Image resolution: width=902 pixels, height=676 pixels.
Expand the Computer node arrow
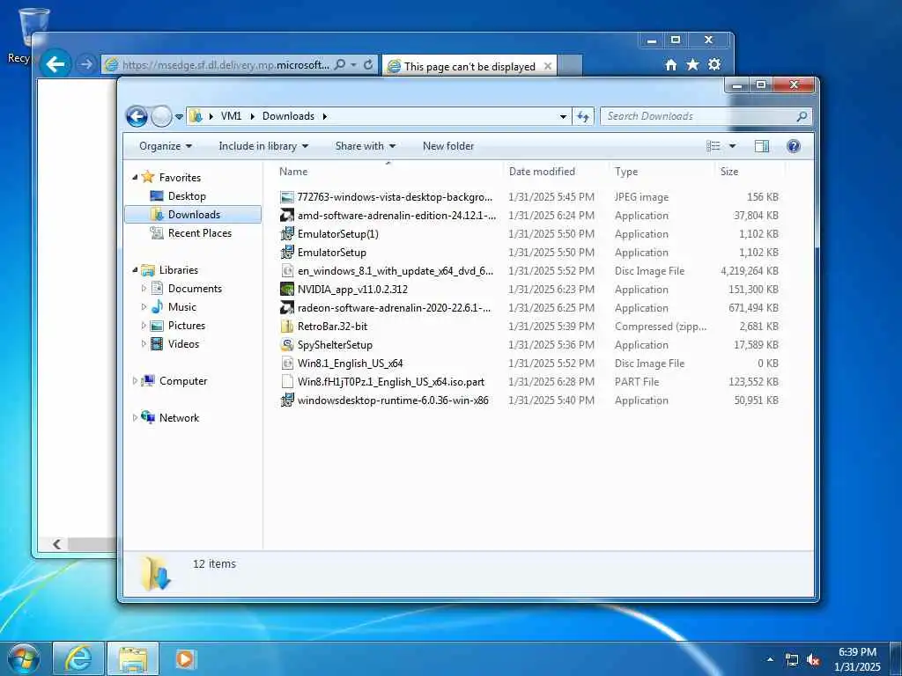coord(135,380)
